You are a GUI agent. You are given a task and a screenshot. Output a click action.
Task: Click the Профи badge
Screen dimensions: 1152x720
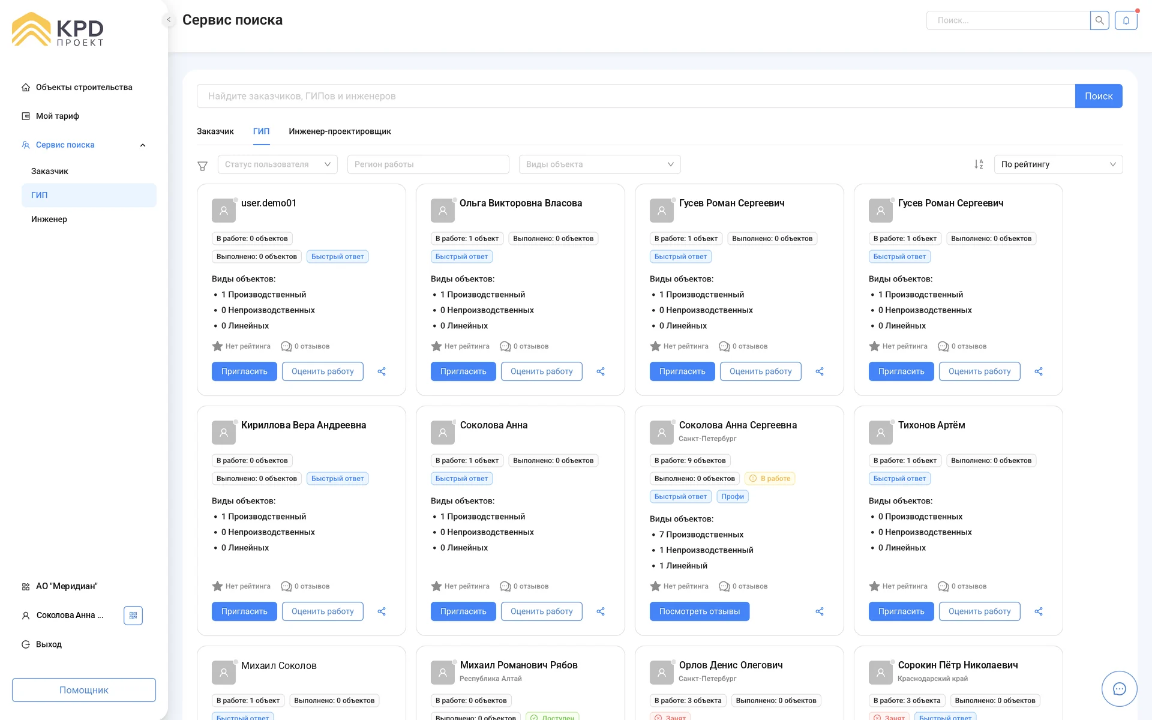pos(733,497)
